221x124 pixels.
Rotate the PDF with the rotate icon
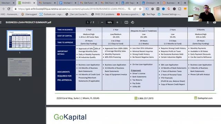133,22
